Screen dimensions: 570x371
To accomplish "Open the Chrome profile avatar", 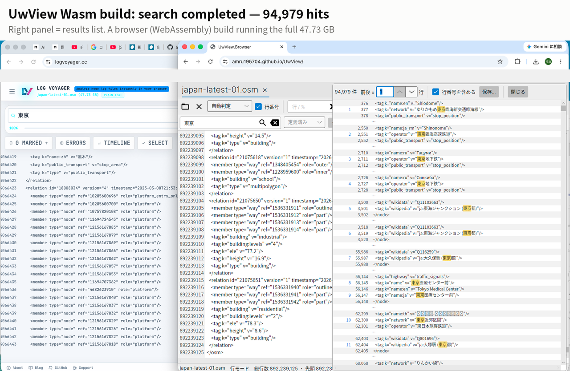I will tap(548, 61).
